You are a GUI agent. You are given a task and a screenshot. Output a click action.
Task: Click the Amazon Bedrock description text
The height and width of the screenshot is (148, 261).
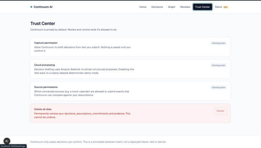(84, 71)
